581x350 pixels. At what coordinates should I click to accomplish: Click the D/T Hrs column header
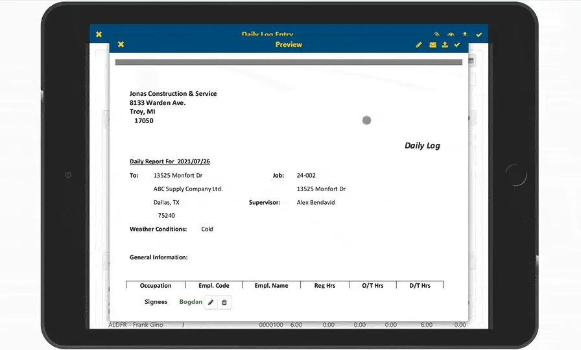[418, 285]
